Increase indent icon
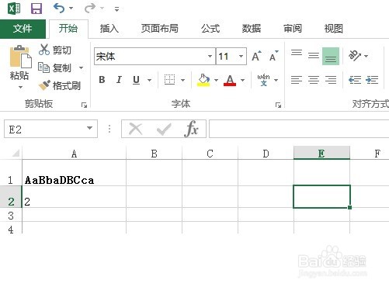389x287 pixels. coord(372,80)
